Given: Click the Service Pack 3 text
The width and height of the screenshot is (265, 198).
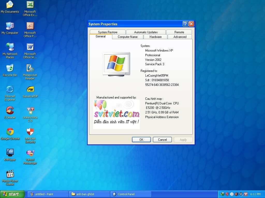Looking at the screenshot, I should 155,64.
